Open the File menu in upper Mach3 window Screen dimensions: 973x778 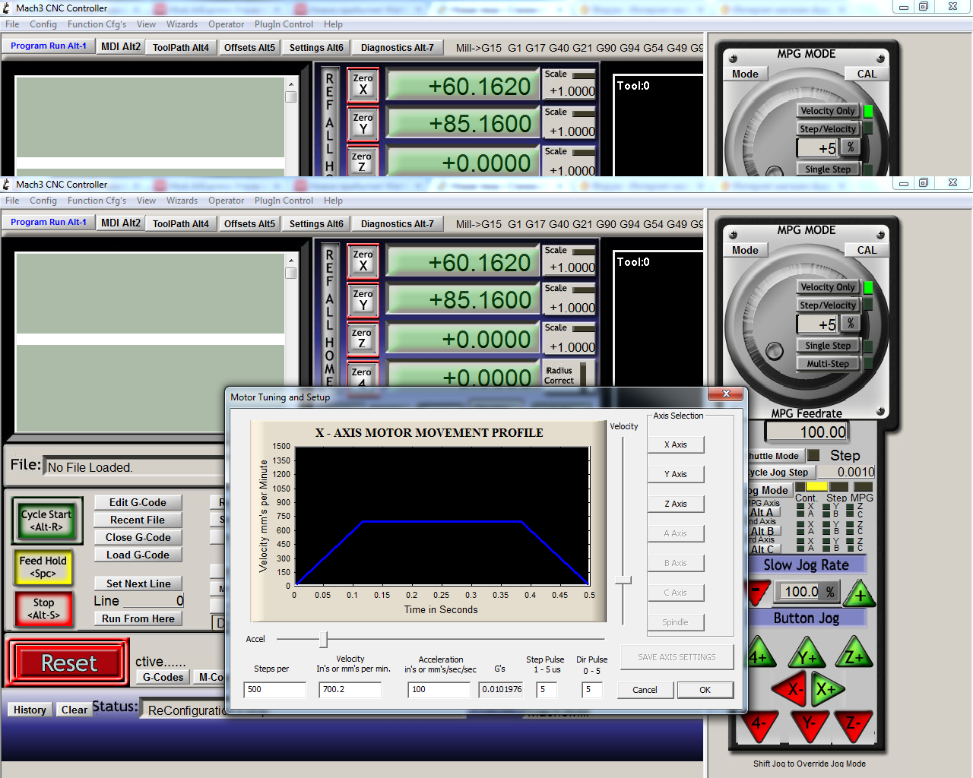click(12, 24)
